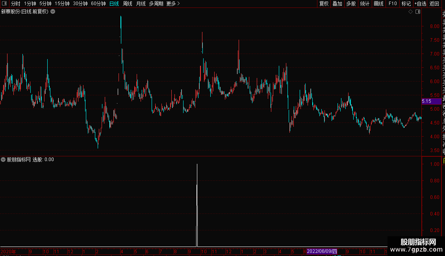Switch to 周线 weekly chart

[128, 4]
